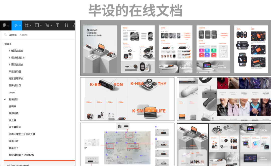The width and height of the screenshot is (271, 166).
Task: Open the Figma main menu icon
Action: tap(4, 25)
